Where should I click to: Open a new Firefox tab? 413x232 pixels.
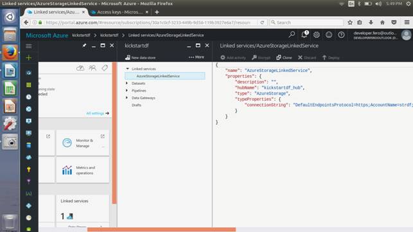[157, 12]
